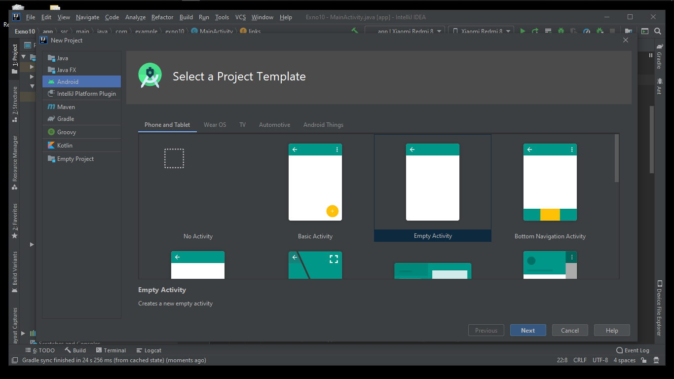The width and height of the screenshot is (674, 379).
Task: Open the Gradle tool window
Action: tap(660, 59)
